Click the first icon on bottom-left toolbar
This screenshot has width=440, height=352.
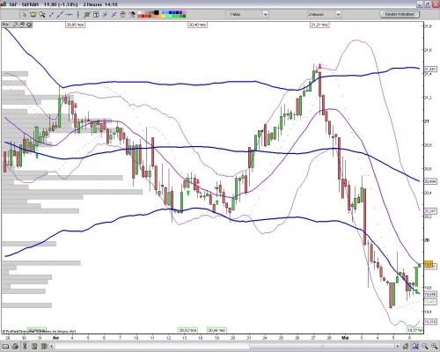5,347
